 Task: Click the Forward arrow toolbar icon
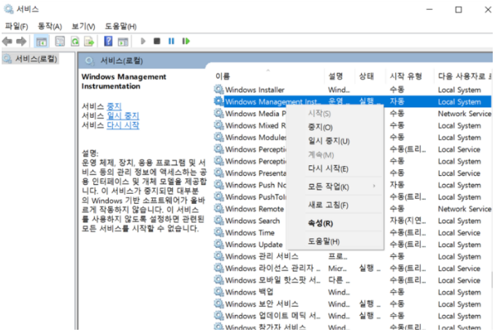21,41
